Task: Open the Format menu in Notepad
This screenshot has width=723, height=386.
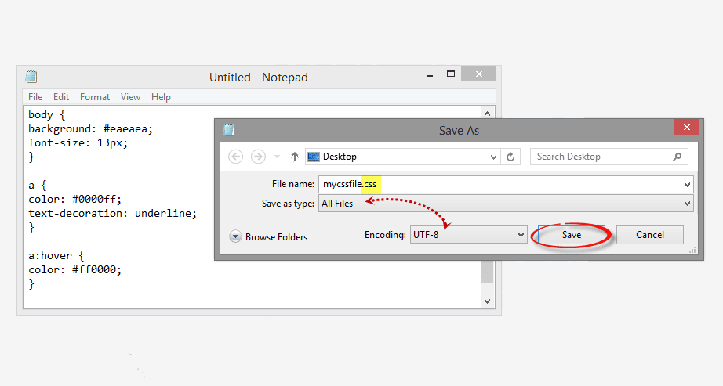Action: [x=95, y=97]
